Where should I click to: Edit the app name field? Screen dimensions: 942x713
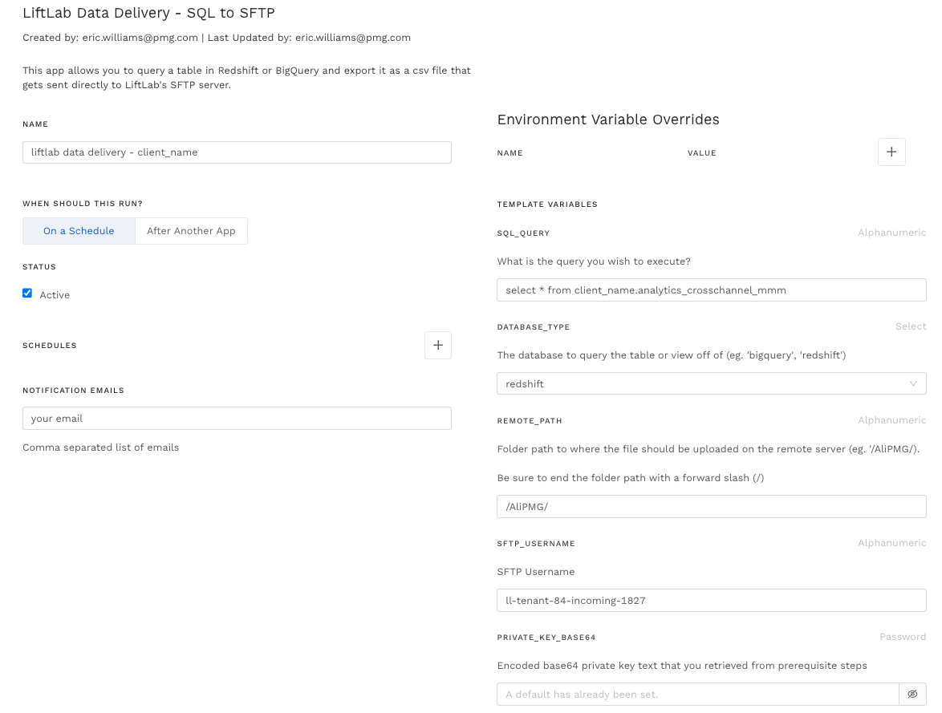click(x=237, y=152)
